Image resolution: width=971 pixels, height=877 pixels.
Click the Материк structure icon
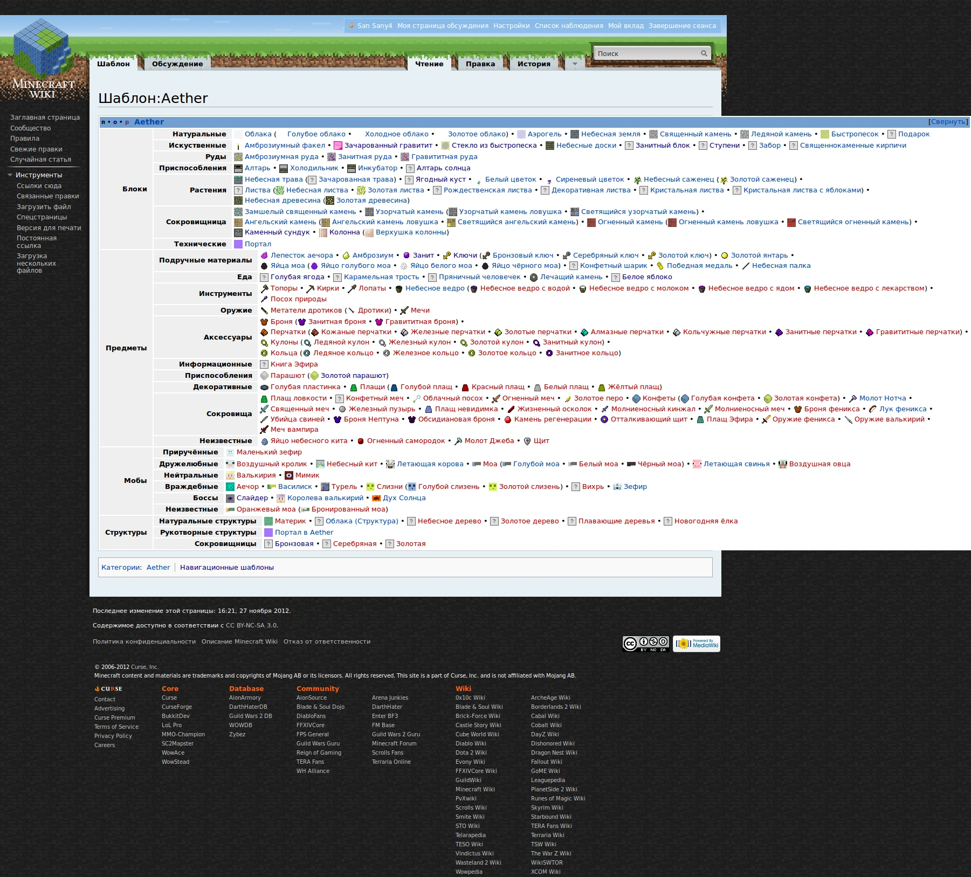pyautogui.click(x=268, y=521)
